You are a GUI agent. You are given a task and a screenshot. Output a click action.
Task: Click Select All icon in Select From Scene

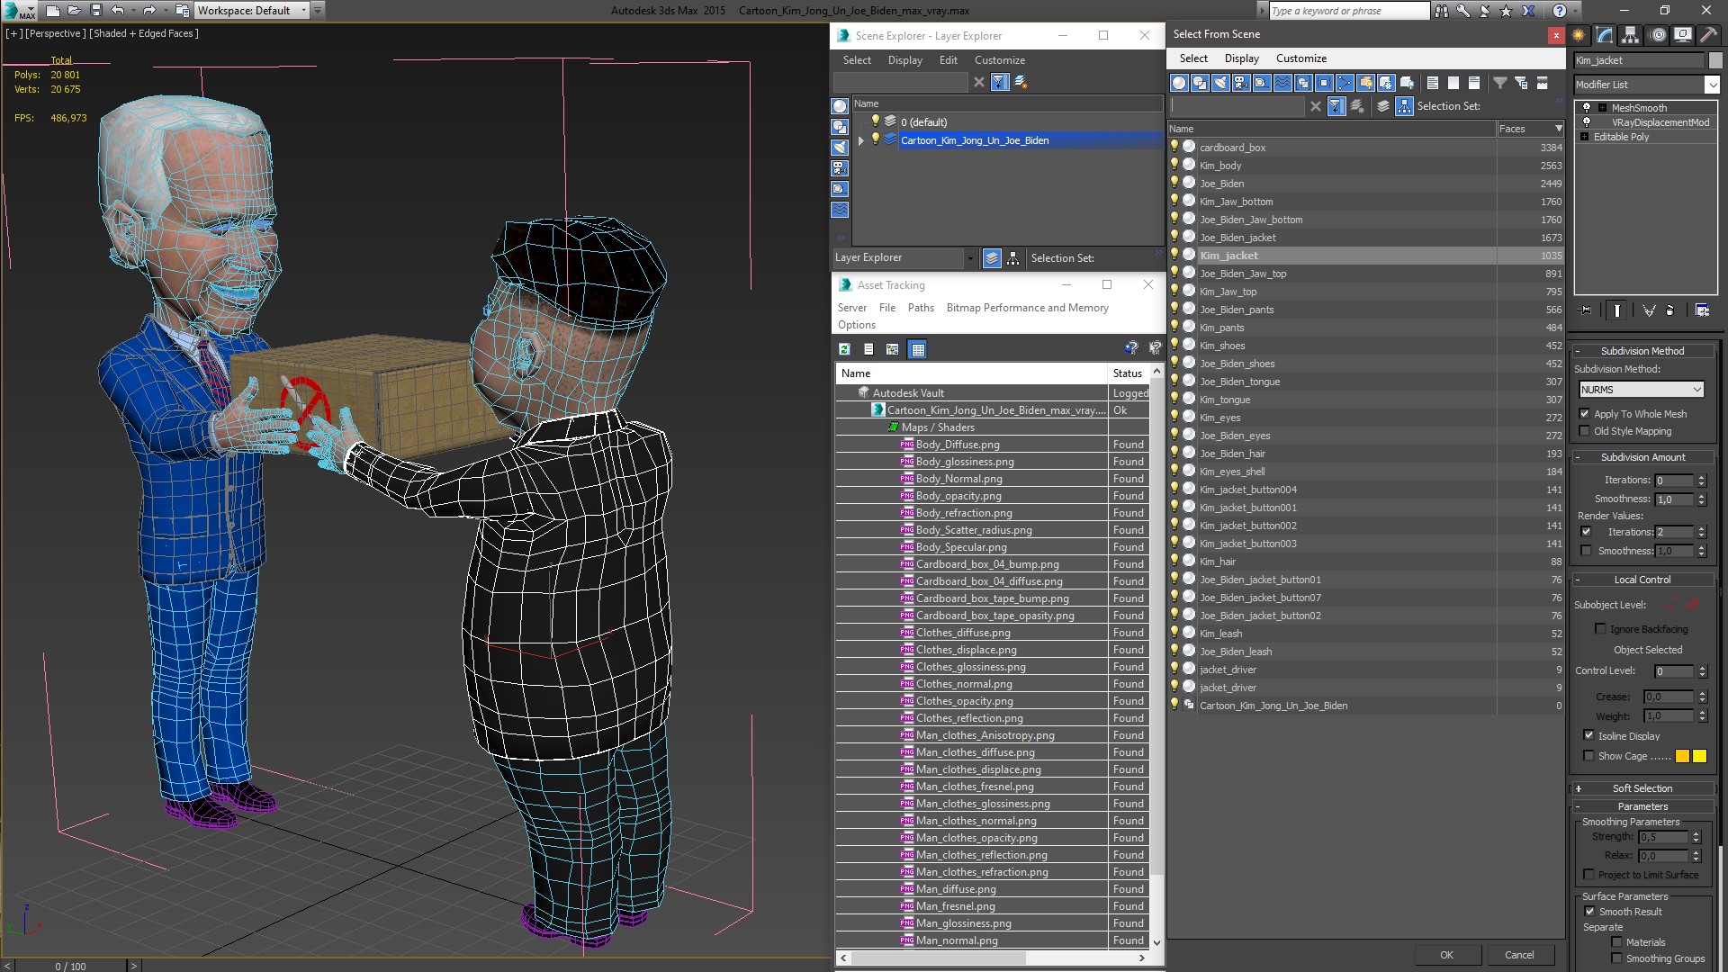coord(1433,83)
